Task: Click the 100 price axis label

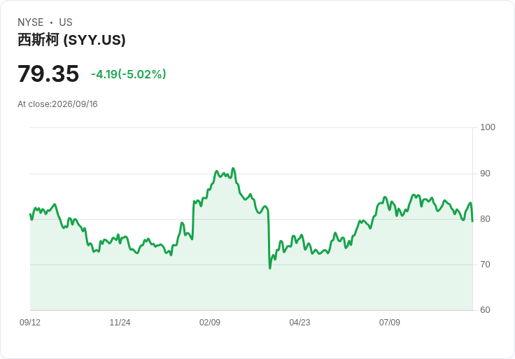Action: [x=488, y=127]
